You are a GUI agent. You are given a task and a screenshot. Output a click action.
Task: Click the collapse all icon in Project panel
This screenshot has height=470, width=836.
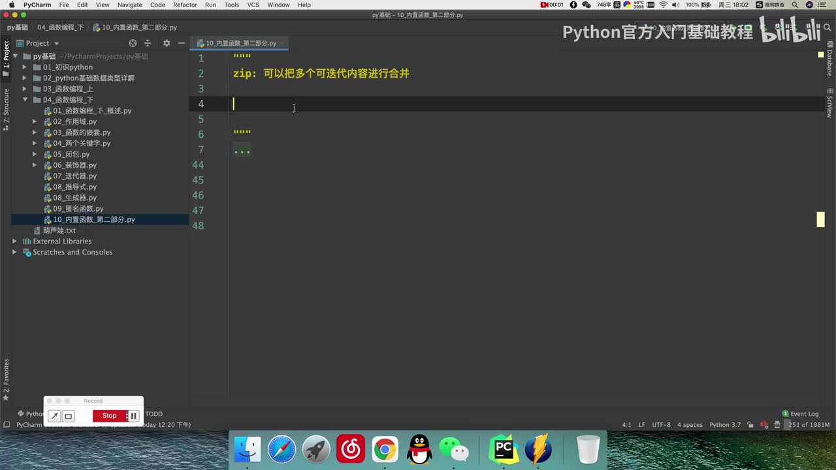pyautogui.click(x=148, y=43)
